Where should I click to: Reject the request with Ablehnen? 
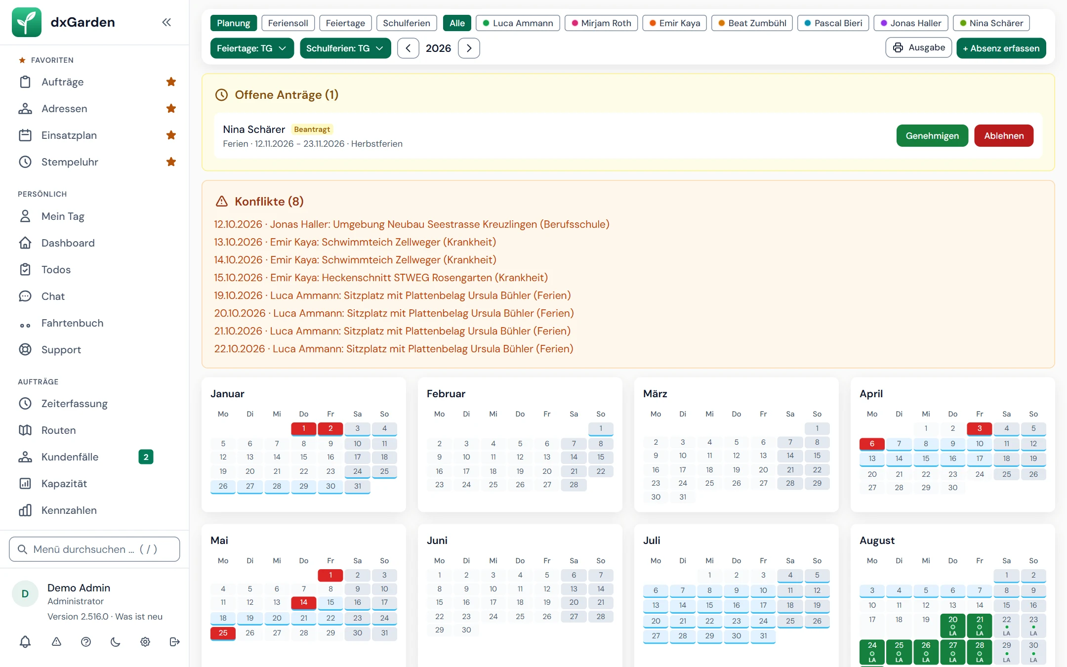coord(1004,136)
